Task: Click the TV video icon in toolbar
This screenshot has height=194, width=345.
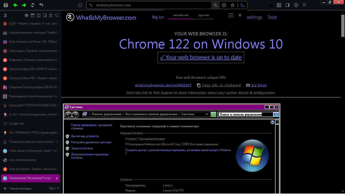Action: click(x=271, y=5)
